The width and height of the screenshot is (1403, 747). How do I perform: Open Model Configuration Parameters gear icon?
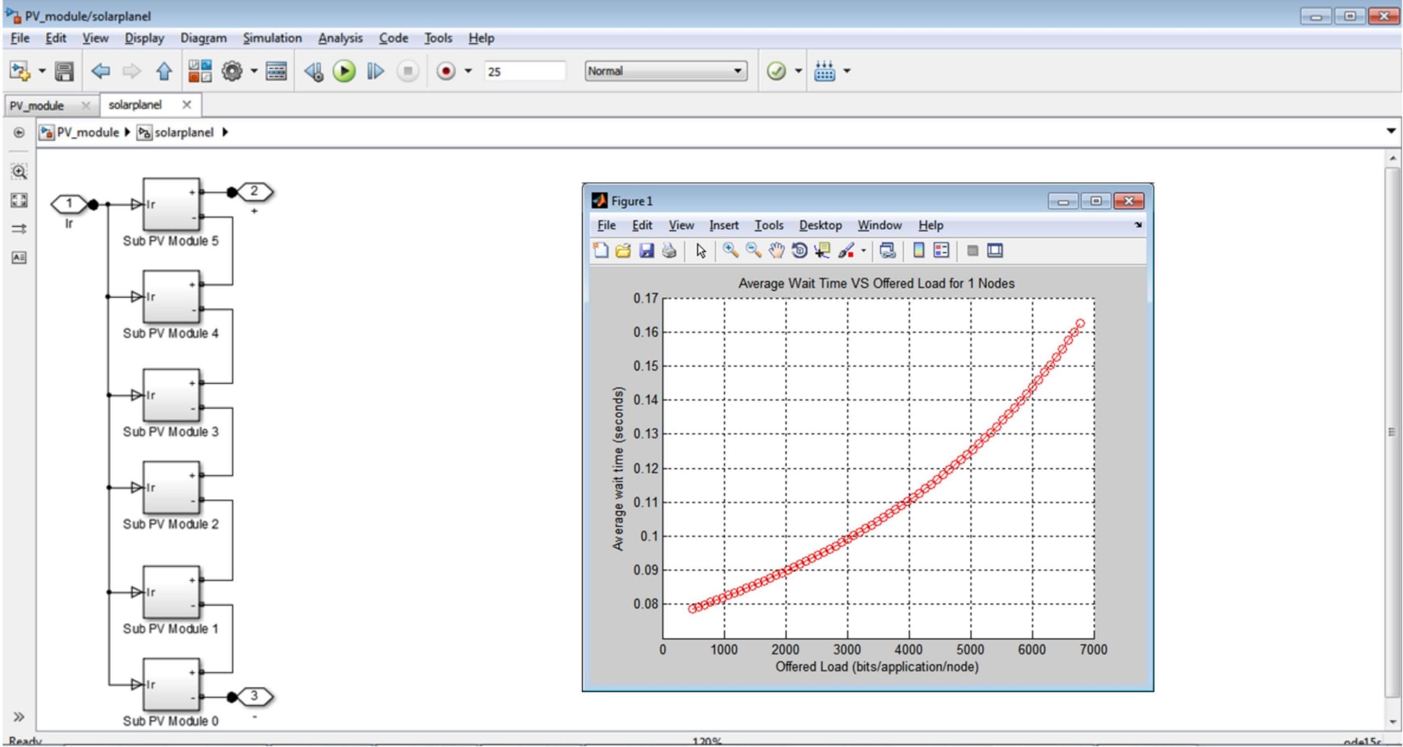coord(232,71)
